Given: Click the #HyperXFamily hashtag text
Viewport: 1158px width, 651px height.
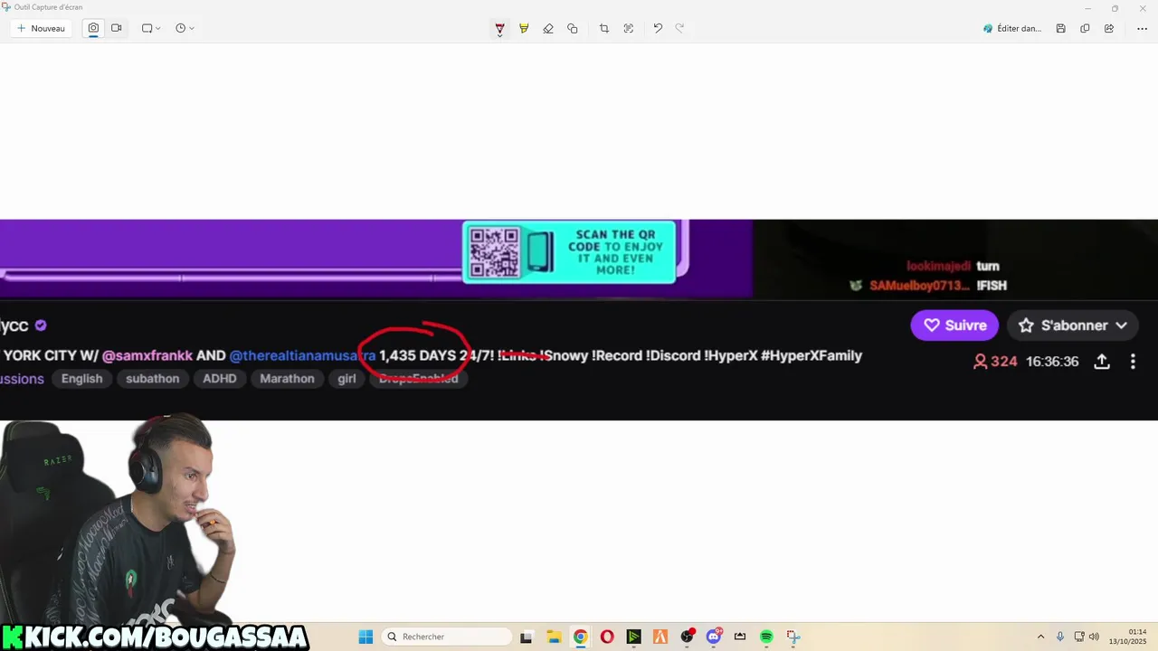Looking at the screenshot, I should (812, 356).
